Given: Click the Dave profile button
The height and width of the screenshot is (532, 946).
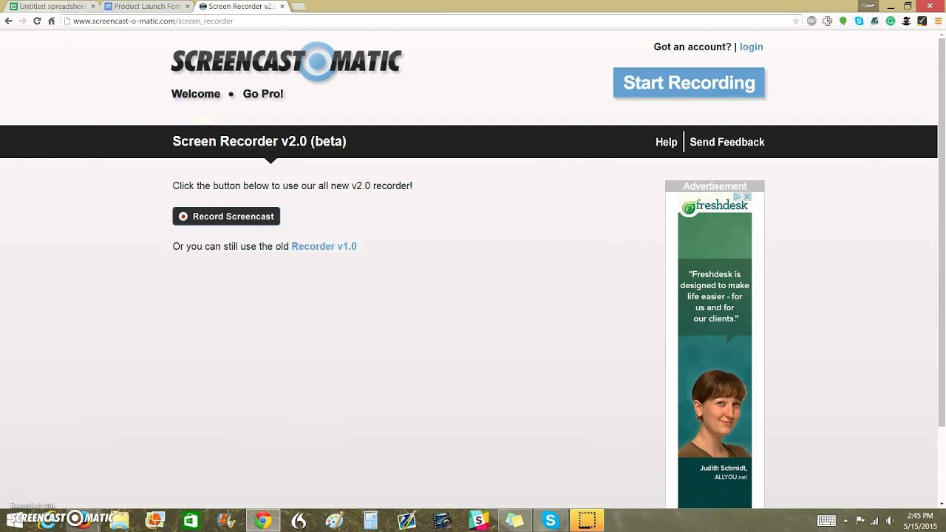Looking at the screenshot, I should pyautogui.click(x=868, y=5).
